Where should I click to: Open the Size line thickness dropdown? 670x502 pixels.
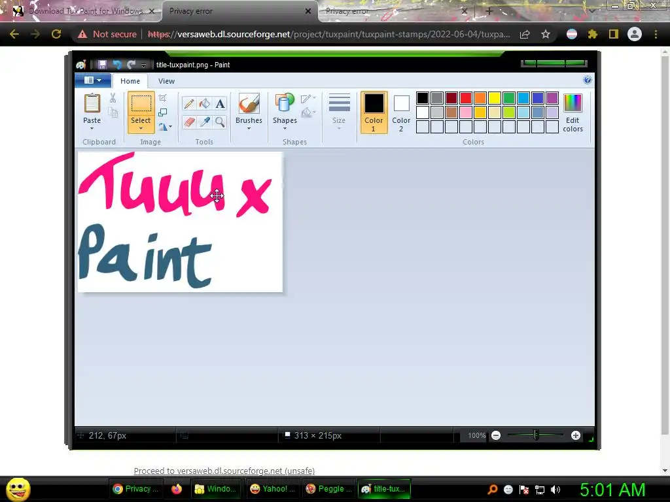[x=339, y=112]
